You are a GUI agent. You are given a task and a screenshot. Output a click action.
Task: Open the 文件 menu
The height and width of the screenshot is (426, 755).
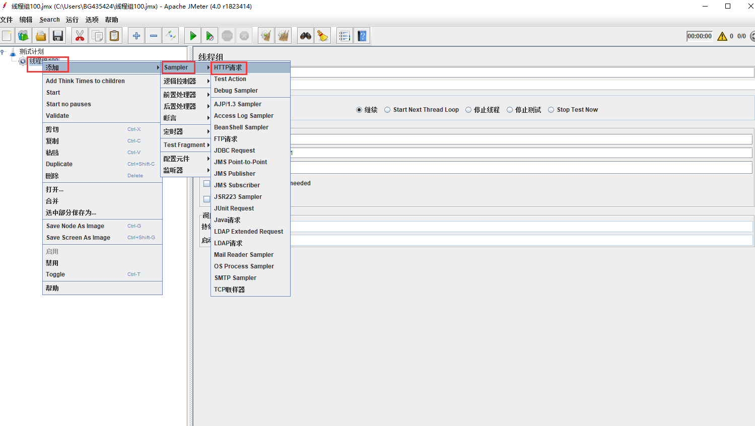click(7, 20)
